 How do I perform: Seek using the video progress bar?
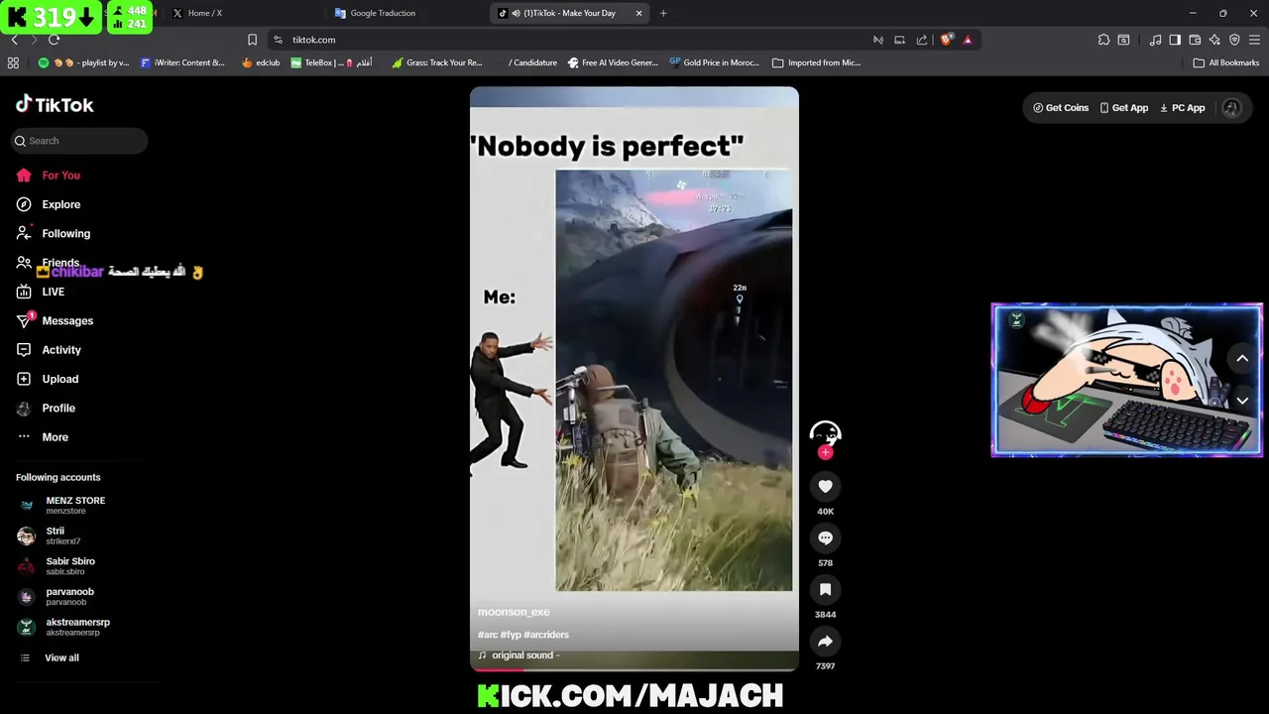[x=634, y=669]
